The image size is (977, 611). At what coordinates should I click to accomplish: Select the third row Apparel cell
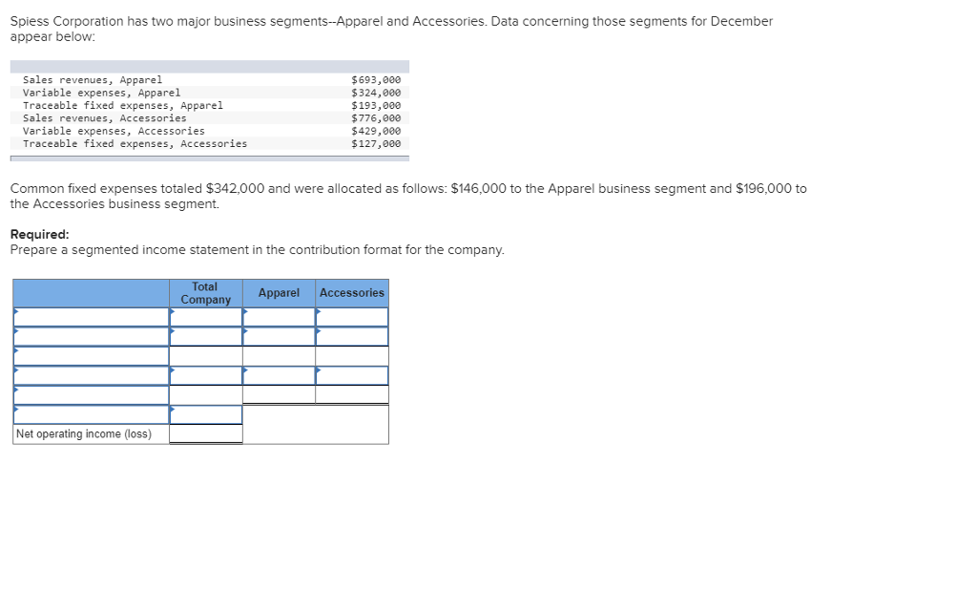[x=279, y=356]
